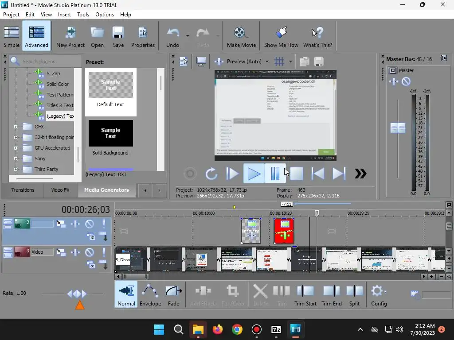This screenshot has height=340, width=454.
Task: Save preview snapshot to file
Action: pyautogui.click(x=318, y=61)
